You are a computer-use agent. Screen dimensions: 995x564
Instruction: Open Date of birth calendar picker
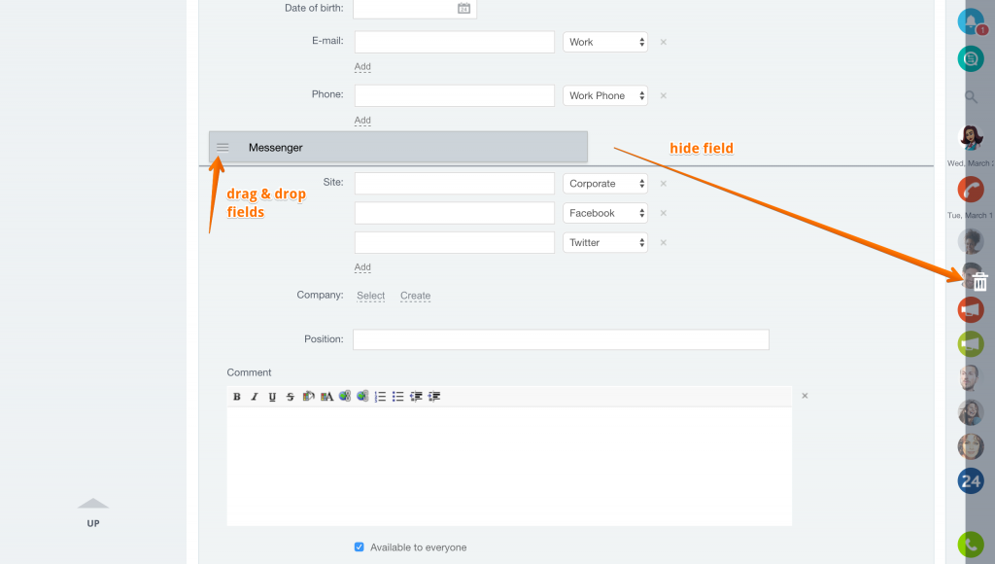(x=463, y=8)
